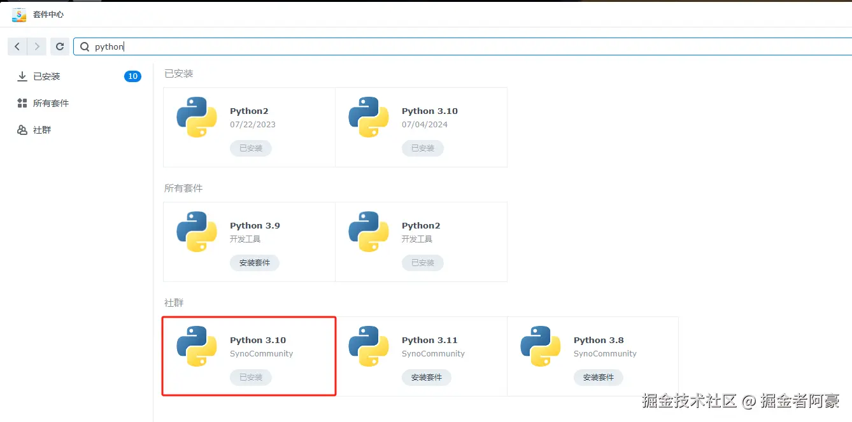852x422 pixels.
Task: Open the SynoCommunity Python 3.10 title
Action: point(258,340)
